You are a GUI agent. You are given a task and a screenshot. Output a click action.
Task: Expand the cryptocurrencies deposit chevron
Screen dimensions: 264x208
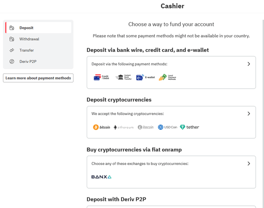(x=249, y=114)
